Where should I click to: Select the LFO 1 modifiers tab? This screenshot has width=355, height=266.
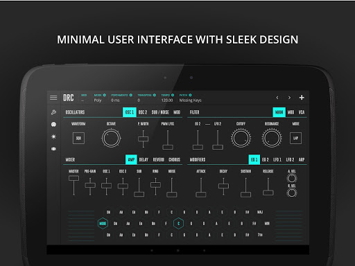pos(277,159)
